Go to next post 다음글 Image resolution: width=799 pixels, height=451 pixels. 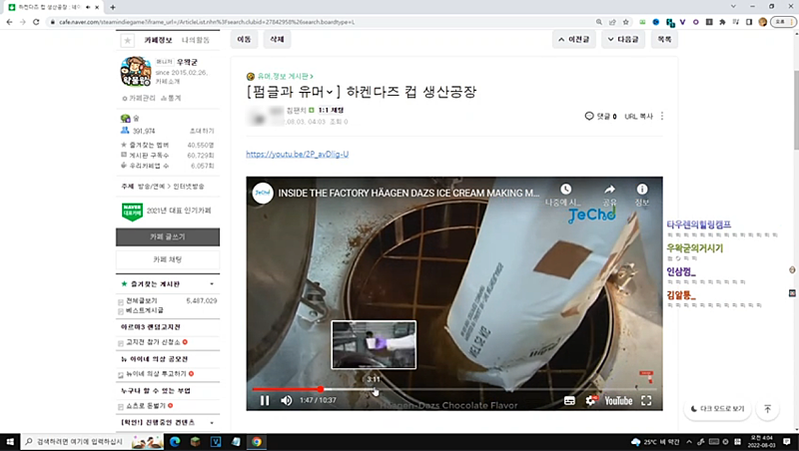click(623, 39)
